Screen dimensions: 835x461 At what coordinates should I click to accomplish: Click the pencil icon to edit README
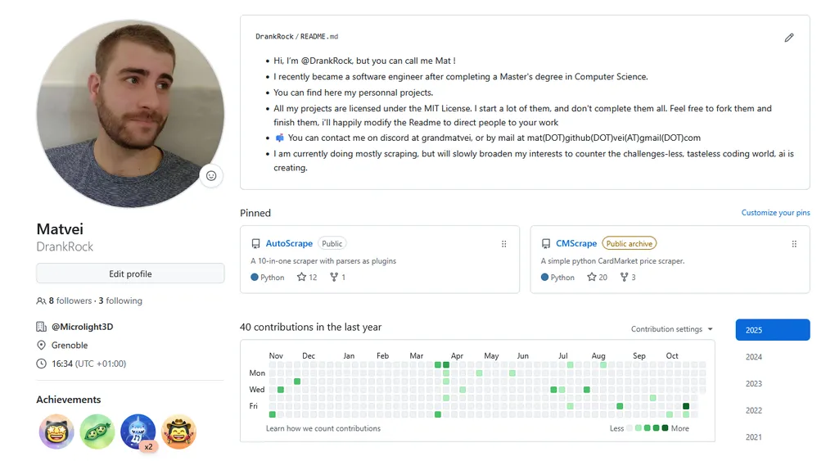[x=788, y=38]
